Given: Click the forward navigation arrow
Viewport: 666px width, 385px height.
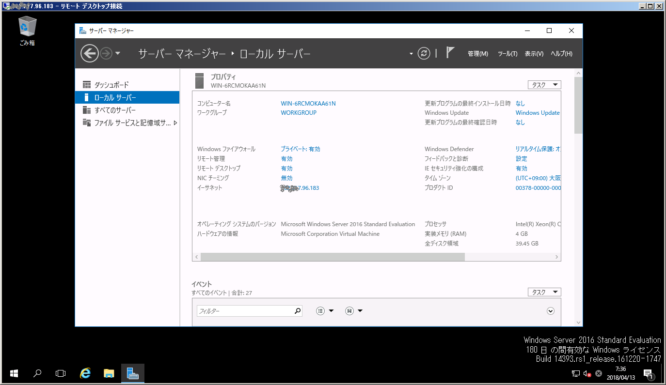Looking at the screenshot, I should coord(106,53).
